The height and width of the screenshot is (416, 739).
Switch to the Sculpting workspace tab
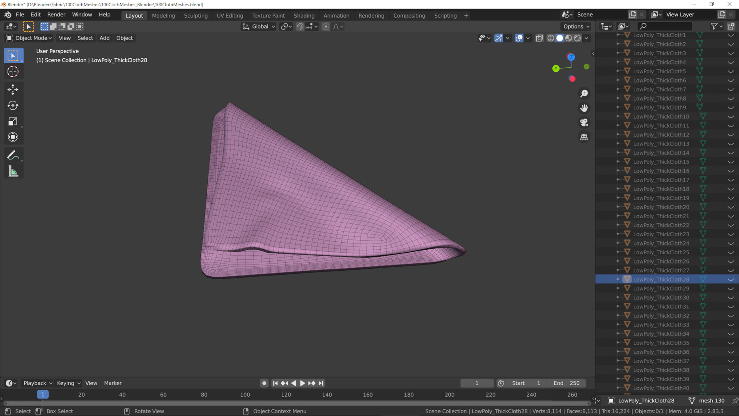click(x=195, y=16)
